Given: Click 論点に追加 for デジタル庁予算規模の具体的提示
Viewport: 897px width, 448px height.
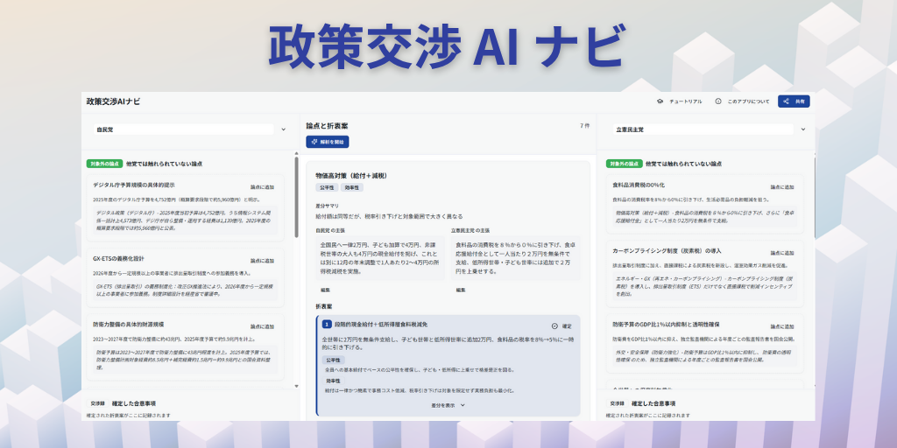Looking at the screenshot, I should click(x=262, y=187).
